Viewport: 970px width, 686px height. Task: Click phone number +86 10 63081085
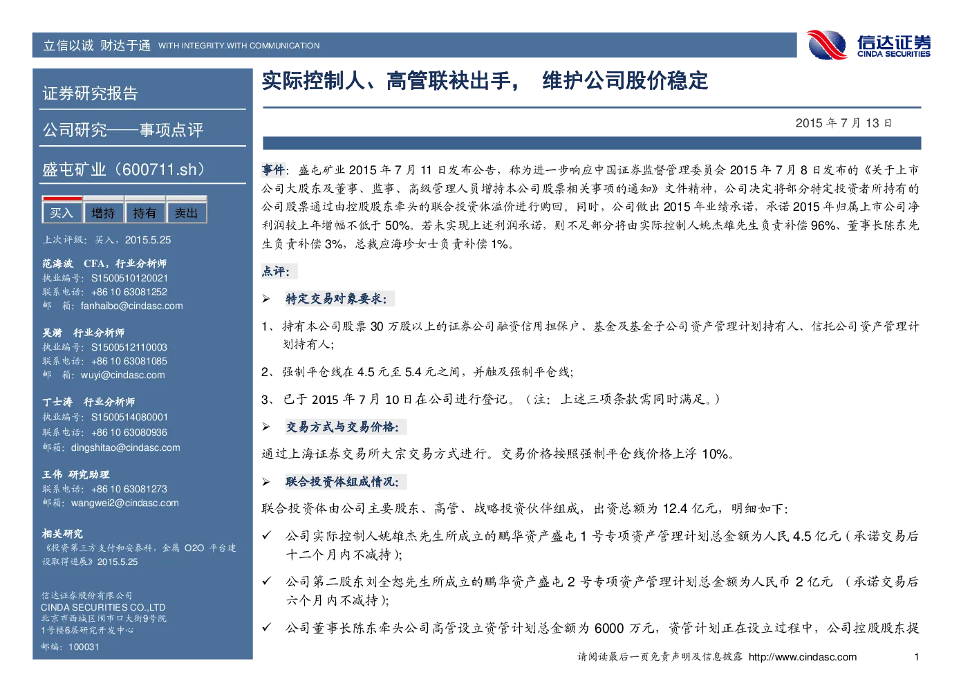[129, 361]
